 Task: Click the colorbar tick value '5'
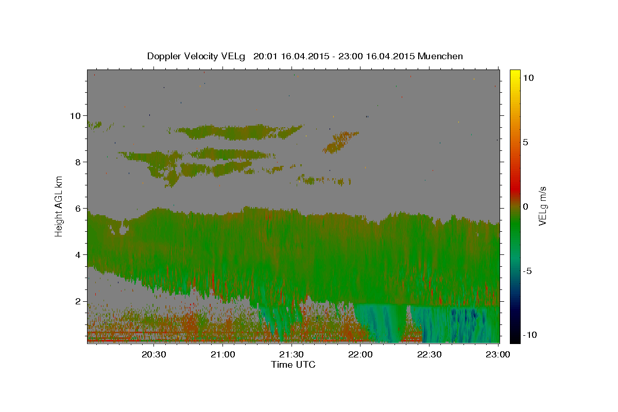[526, 142]
